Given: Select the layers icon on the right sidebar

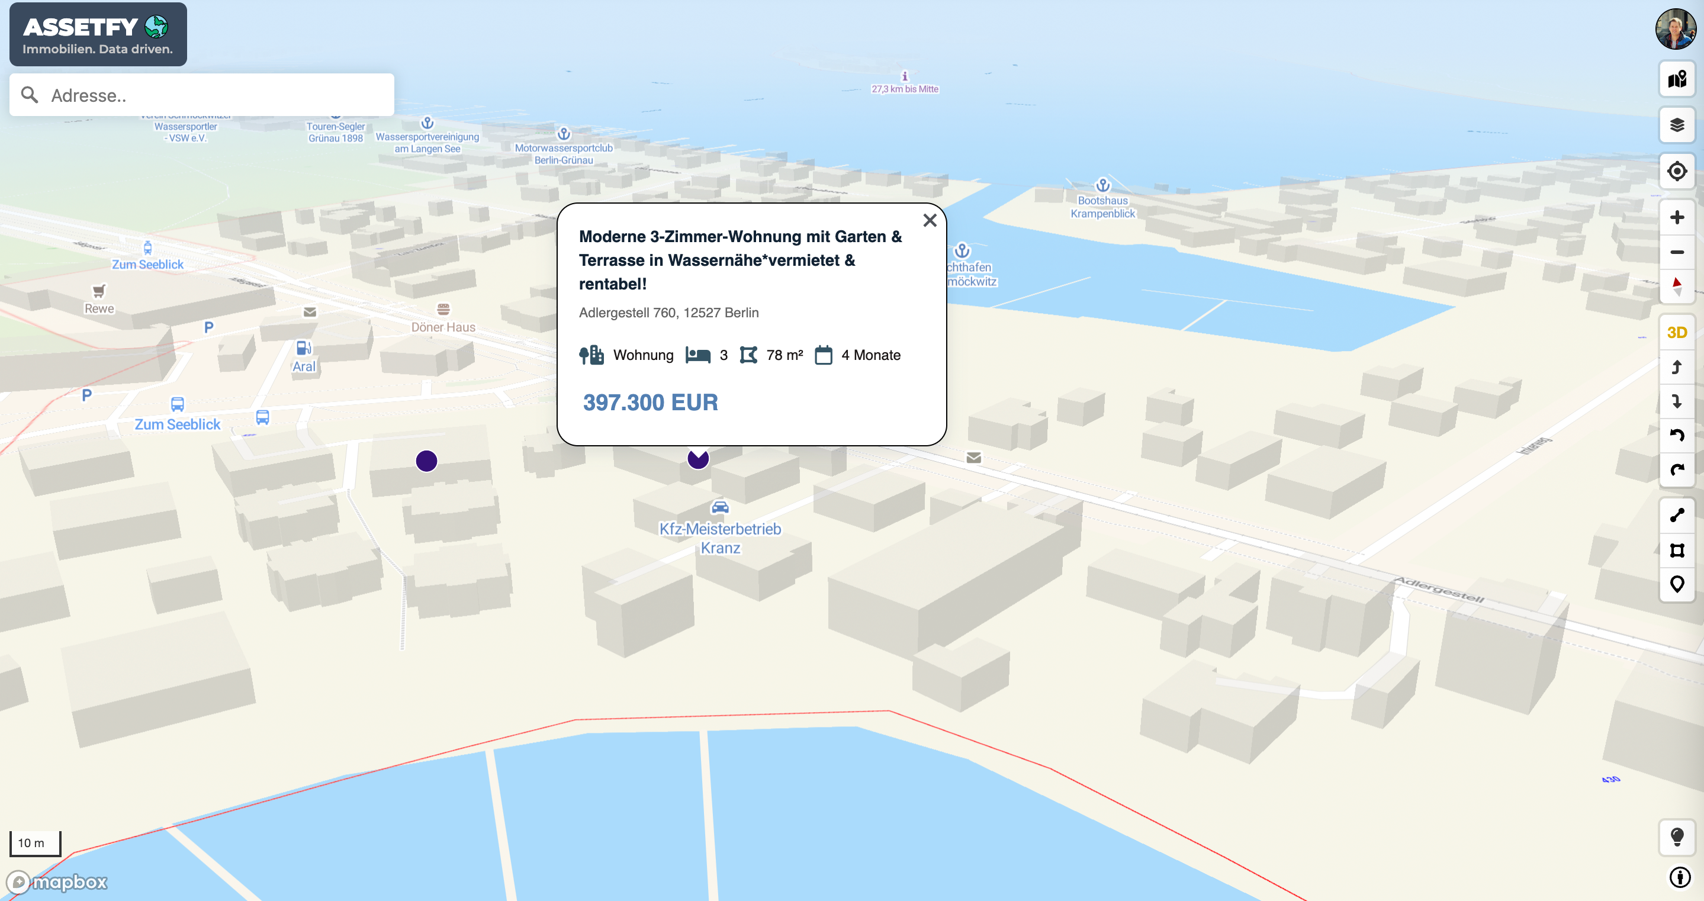Looking at the screenshot, I should click(x=1677, y=124).
